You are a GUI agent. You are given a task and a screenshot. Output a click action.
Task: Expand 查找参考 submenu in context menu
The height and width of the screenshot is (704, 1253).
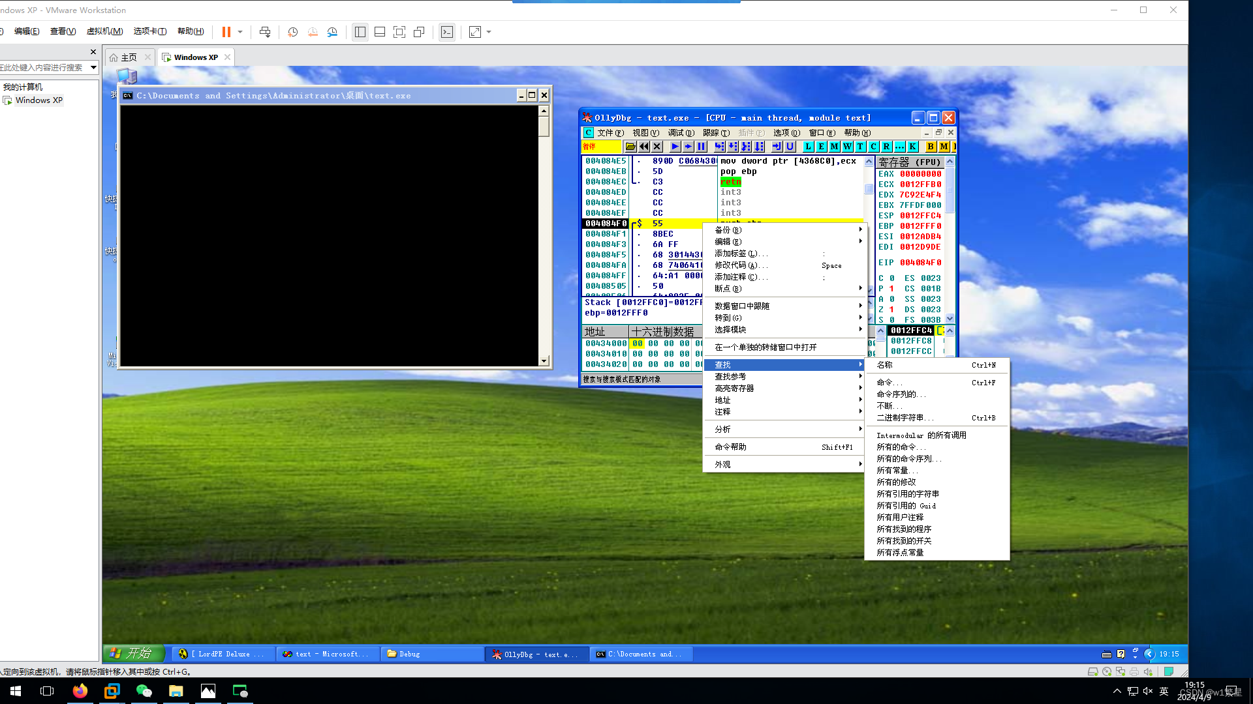[x=786, y=376]
